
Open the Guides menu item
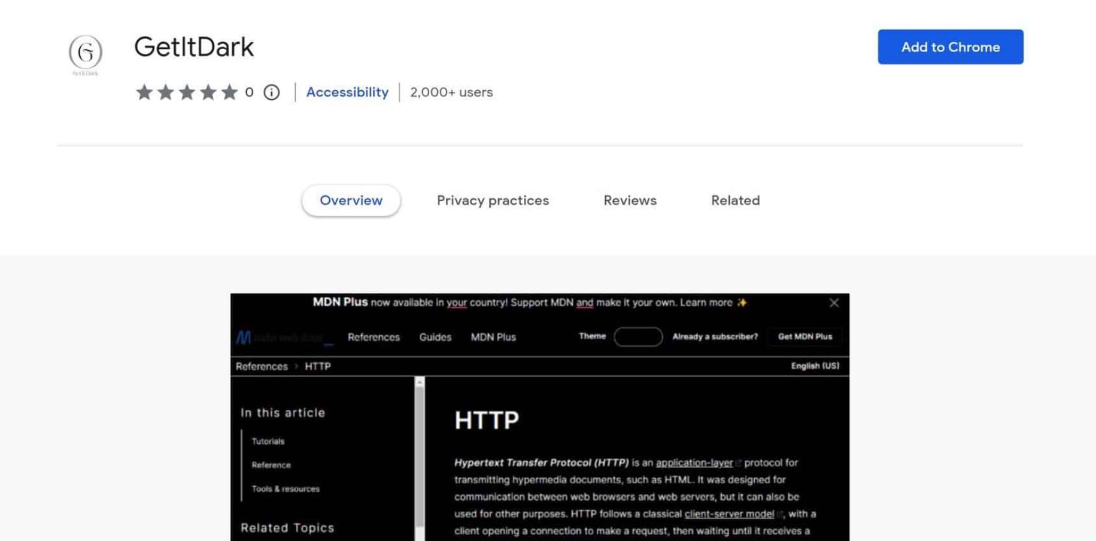[x=435, y=338]
